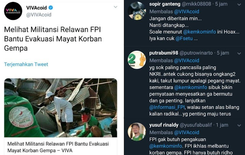Open yusuf rinaldy's profile avatar

[x=137, y=132]
